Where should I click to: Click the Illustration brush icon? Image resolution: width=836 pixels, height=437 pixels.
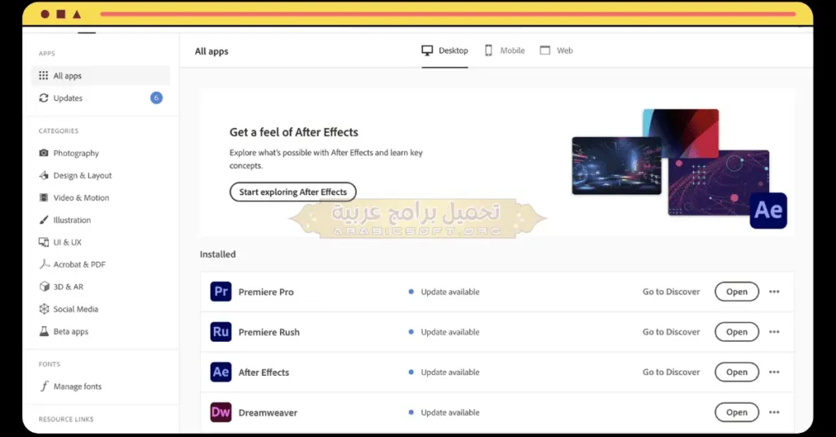click(x=44, y=220)
